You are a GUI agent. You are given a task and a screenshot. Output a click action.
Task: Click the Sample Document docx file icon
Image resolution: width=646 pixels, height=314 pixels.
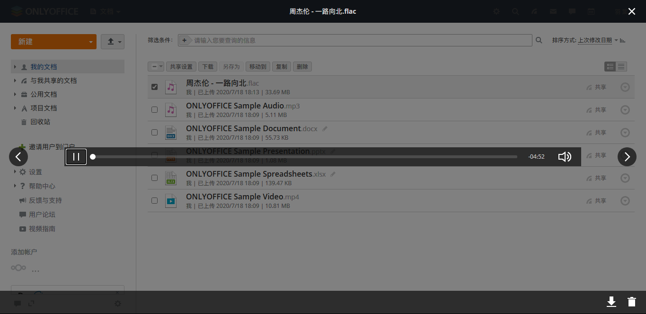(171, 133)
